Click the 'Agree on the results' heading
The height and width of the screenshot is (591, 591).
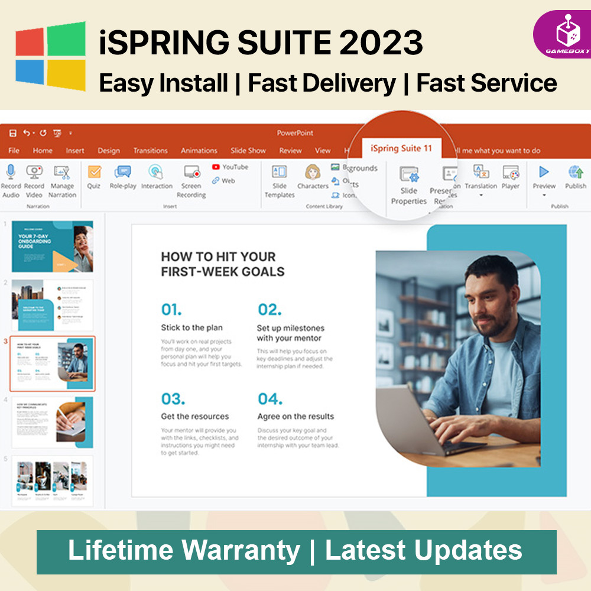[x=296, y=416]
